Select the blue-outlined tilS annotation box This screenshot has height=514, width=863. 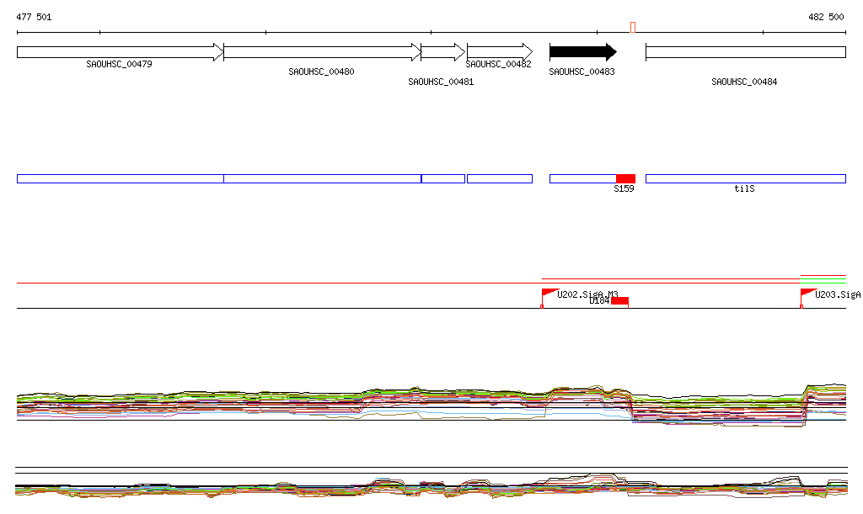pos(745,178)
